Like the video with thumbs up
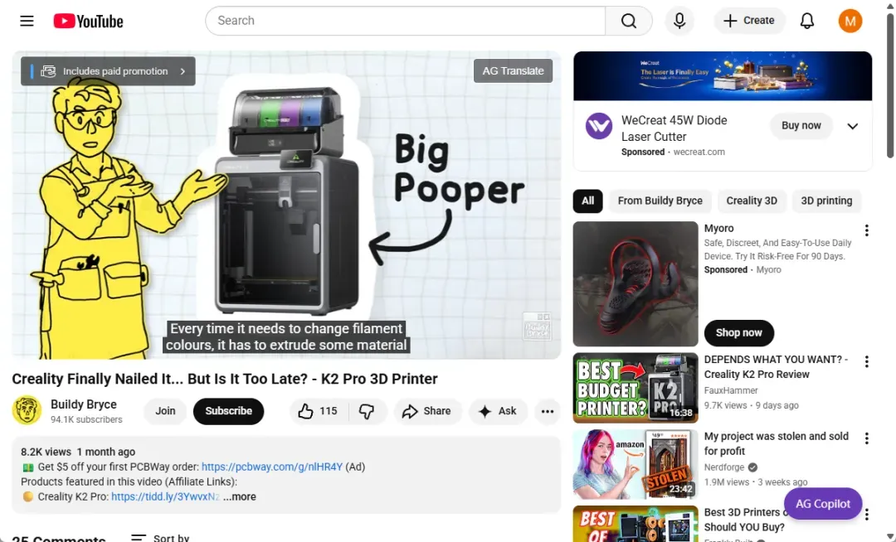Image resolution: width=896 pixels, height=542 pixels. [318, 411]
